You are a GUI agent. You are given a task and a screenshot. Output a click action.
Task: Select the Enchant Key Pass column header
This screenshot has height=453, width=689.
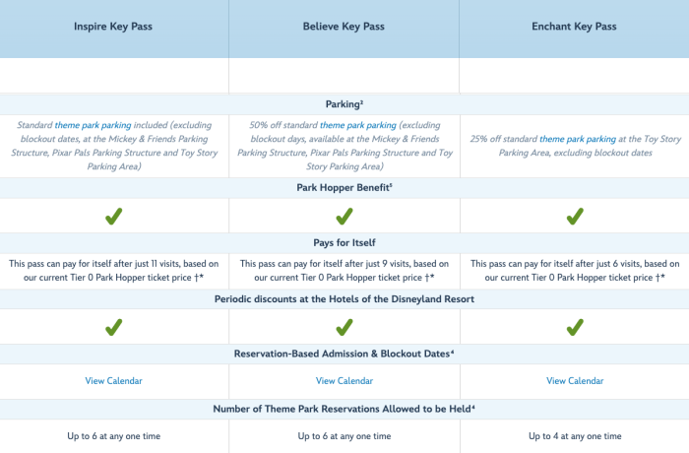(575, 27)
